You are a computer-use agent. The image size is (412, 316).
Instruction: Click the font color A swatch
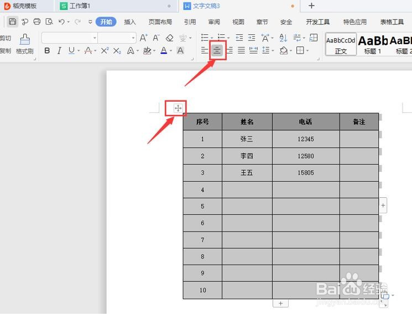tap(164, 50)
